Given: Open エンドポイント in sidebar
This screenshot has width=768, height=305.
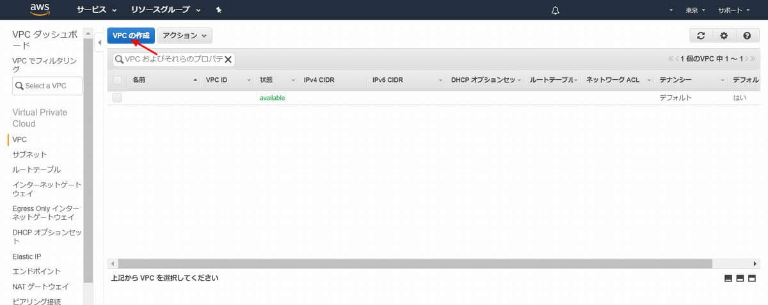Looking at the screenshot, I should (36, 272).
